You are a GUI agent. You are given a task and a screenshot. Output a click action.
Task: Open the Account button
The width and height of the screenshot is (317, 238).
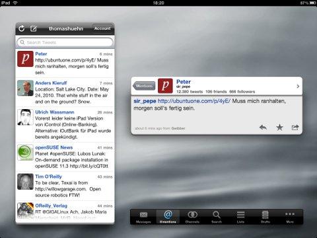coord(102,28)
